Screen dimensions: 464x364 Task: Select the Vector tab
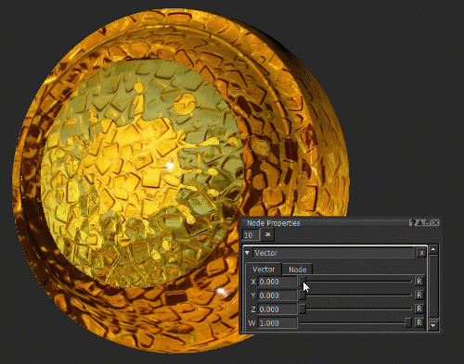pyautogui.click(x=264, y=270)
